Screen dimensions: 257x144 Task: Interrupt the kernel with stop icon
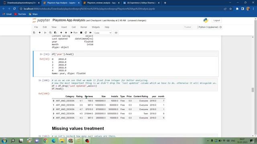pos(81,33)
